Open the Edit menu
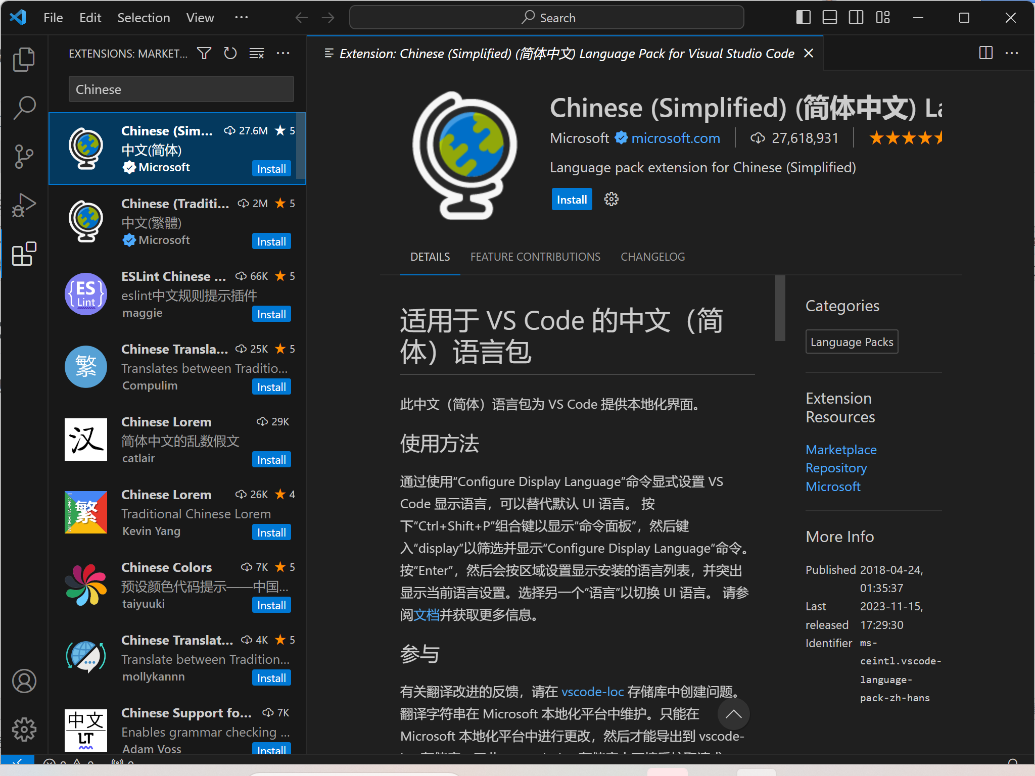 click(90, 18)
